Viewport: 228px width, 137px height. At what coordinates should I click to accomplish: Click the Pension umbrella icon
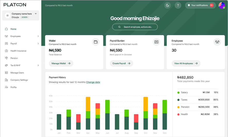click(x=6, y=58)
